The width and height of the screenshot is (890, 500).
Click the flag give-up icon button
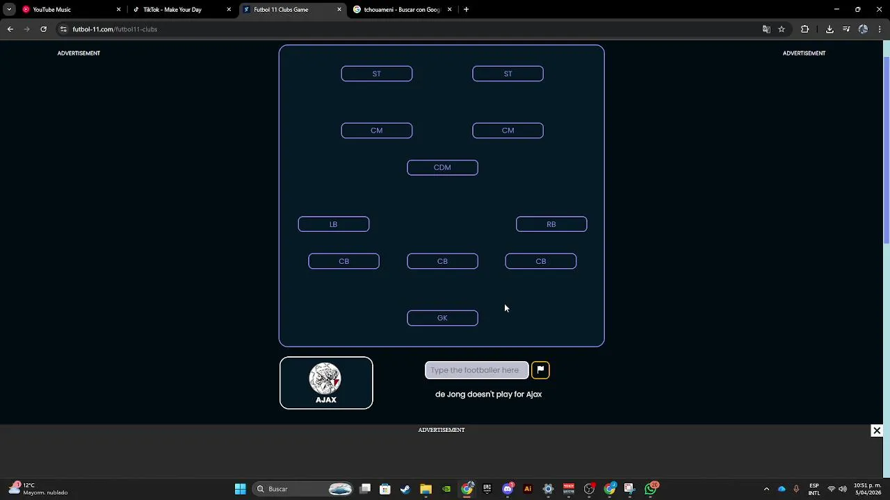[x=540, y=370]
